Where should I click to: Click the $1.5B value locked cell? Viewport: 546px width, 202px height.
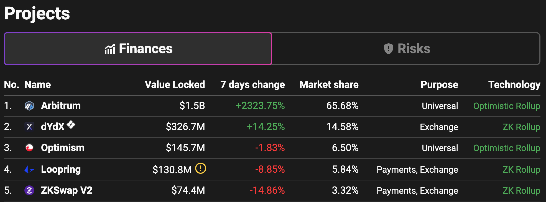click(x=192, y=106)
